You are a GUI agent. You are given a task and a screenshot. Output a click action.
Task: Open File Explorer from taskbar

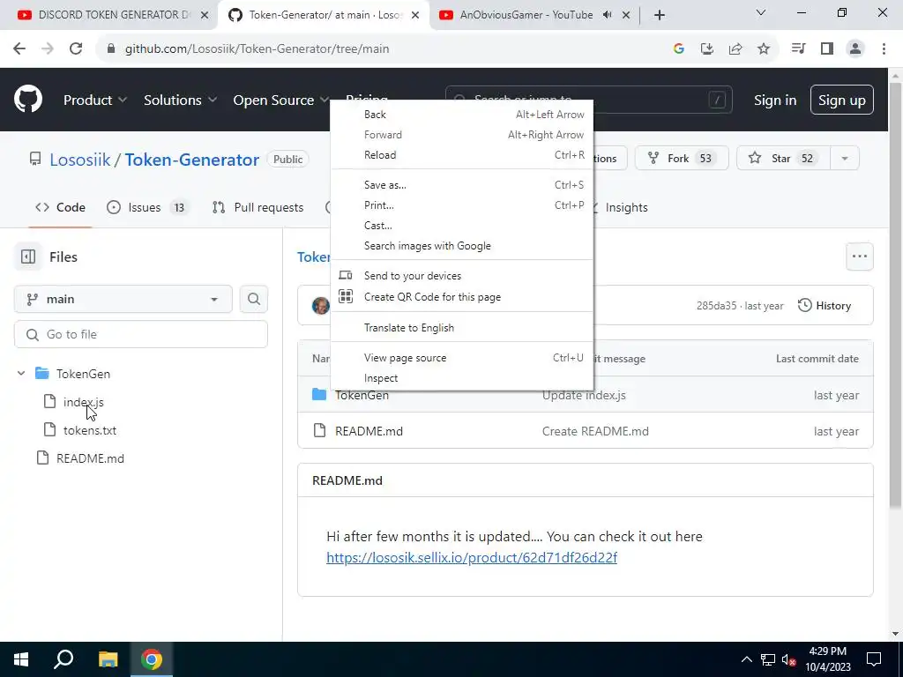(x=108, y=659)
